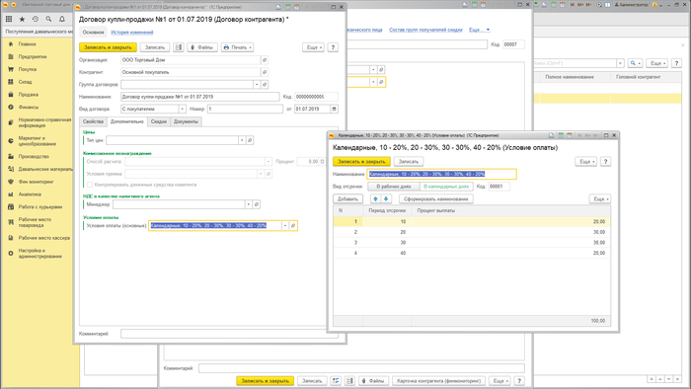
Task: Open Работа с курьерами section
Action: point(40,206)
